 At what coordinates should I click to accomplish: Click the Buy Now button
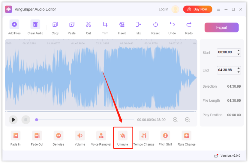pos(198,9)
